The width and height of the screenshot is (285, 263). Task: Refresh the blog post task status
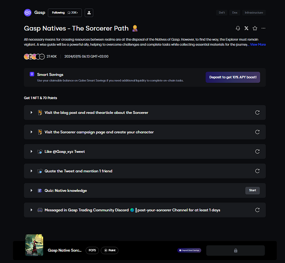(257, 113)
